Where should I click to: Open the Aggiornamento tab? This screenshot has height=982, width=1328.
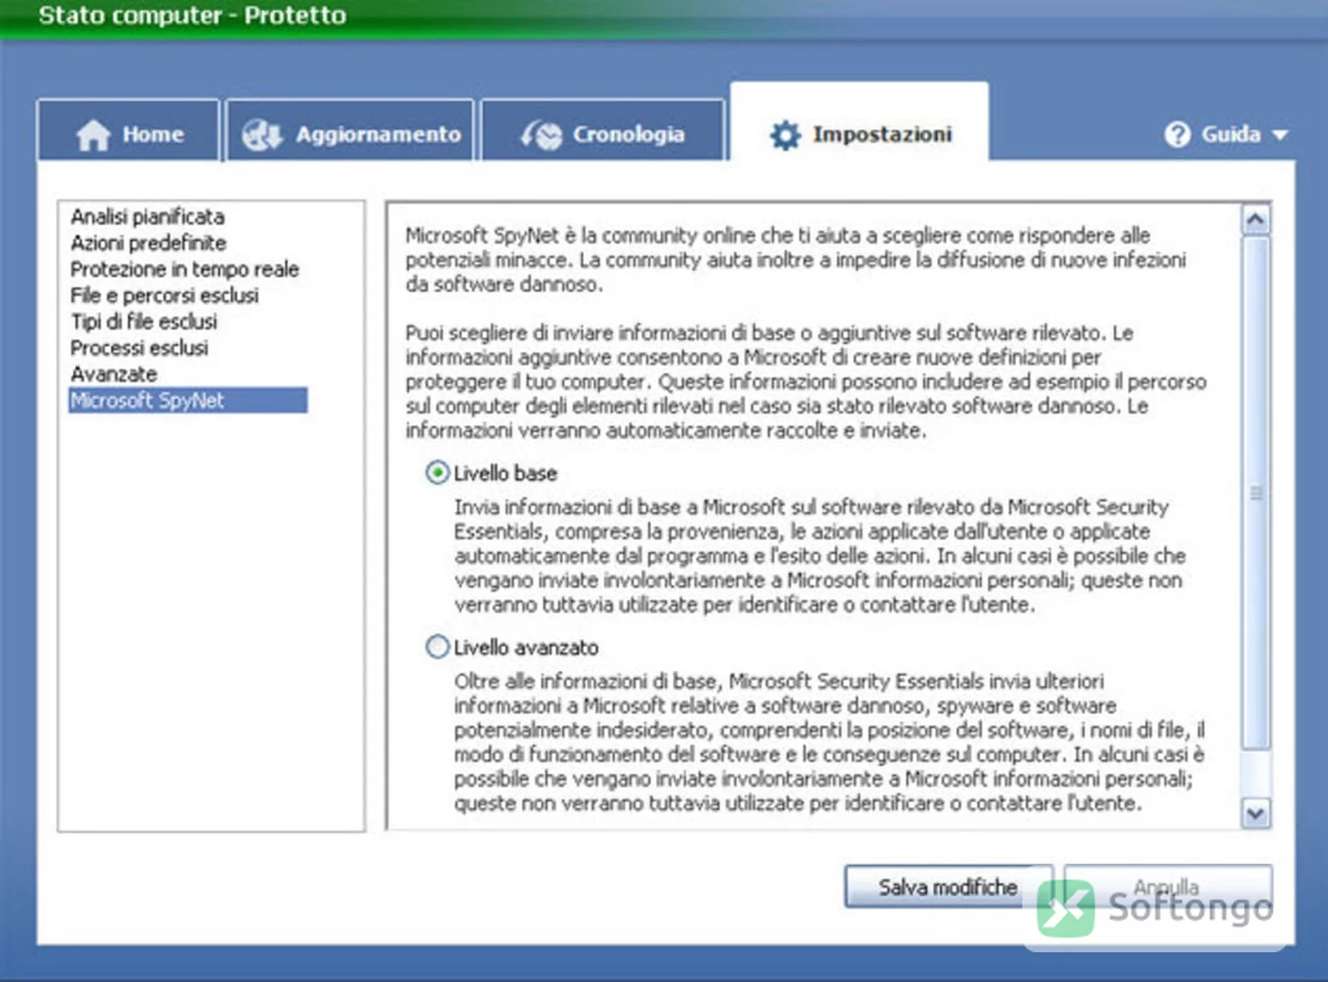click(350, 131)
